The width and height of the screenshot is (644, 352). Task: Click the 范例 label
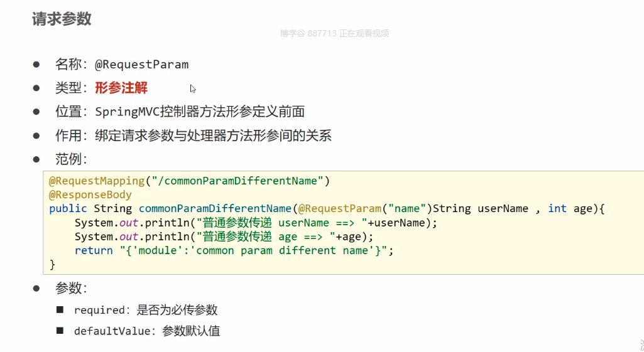(71, 159)
